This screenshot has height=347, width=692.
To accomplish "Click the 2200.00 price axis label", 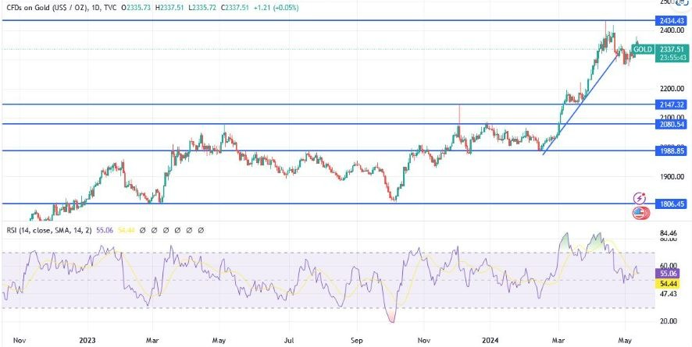I will [671, 89].
